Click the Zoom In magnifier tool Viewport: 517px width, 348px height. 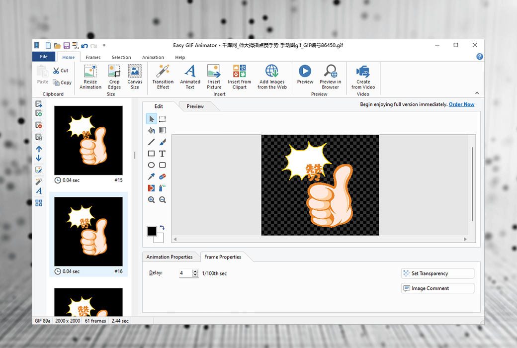coord(151,200)
